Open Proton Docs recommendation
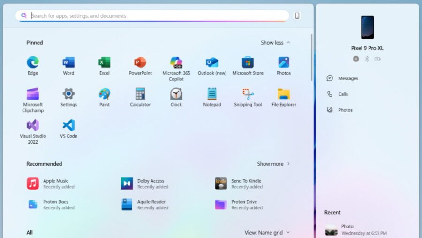 [51, 205]
